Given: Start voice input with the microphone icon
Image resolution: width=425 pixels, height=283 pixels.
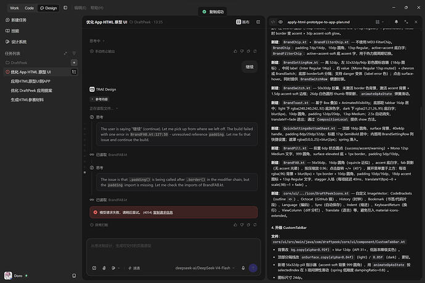Looking at the screenshot, I should pyautogui.click(x=243, y=268).
